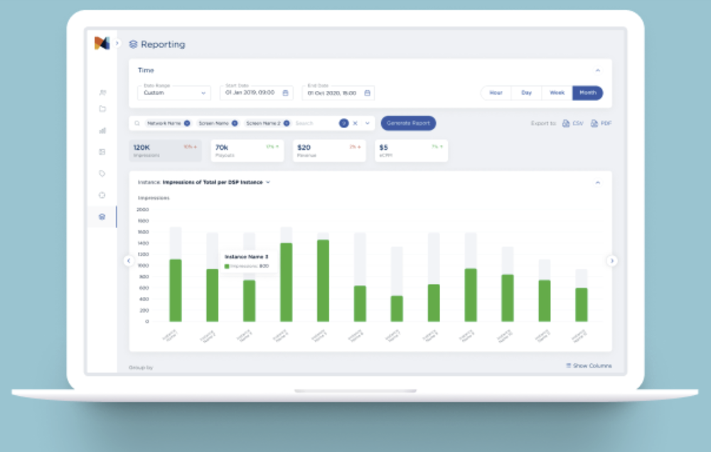Clear all filters with the X

coord(355,124)
